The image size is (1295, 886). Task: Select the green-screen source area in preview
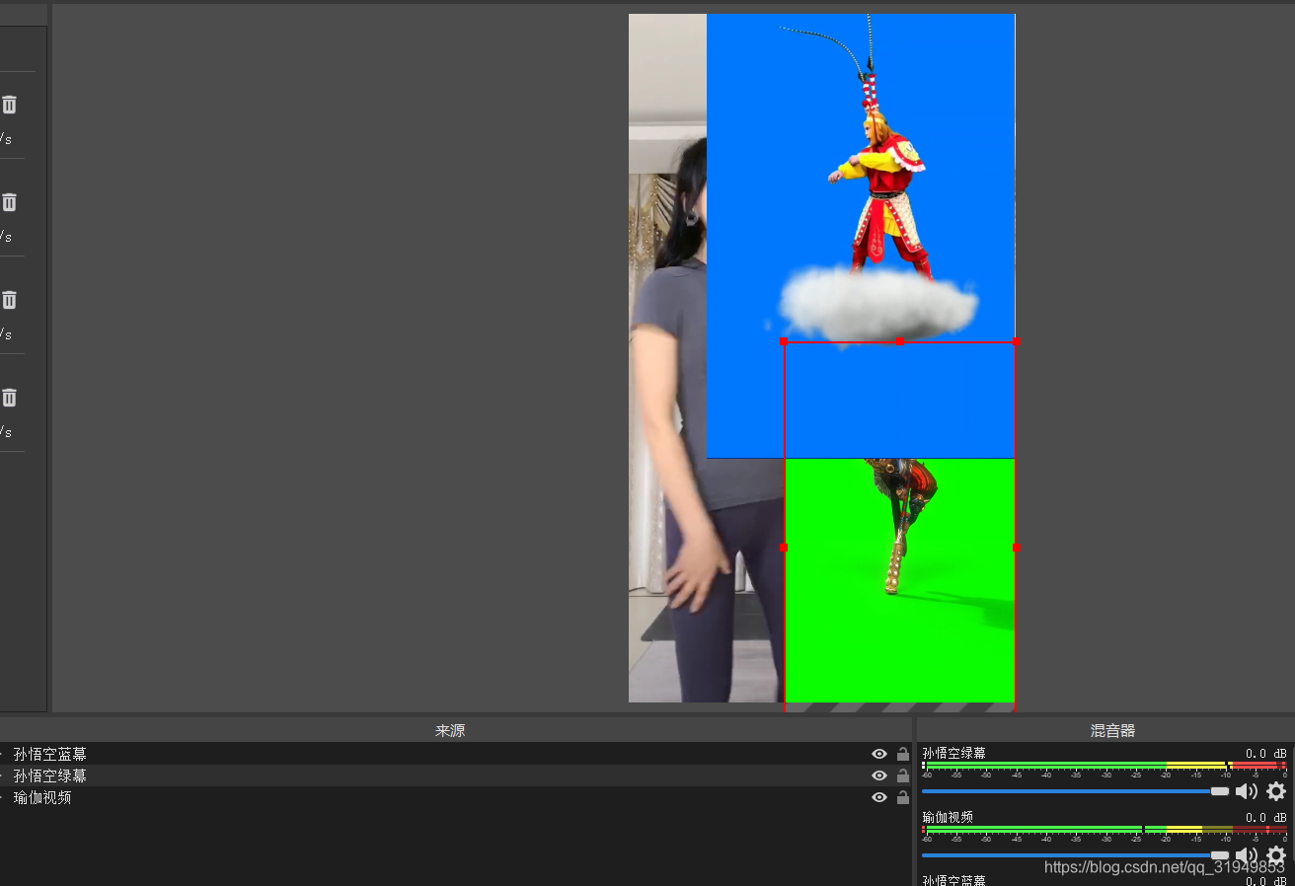(x=899, y=582)
